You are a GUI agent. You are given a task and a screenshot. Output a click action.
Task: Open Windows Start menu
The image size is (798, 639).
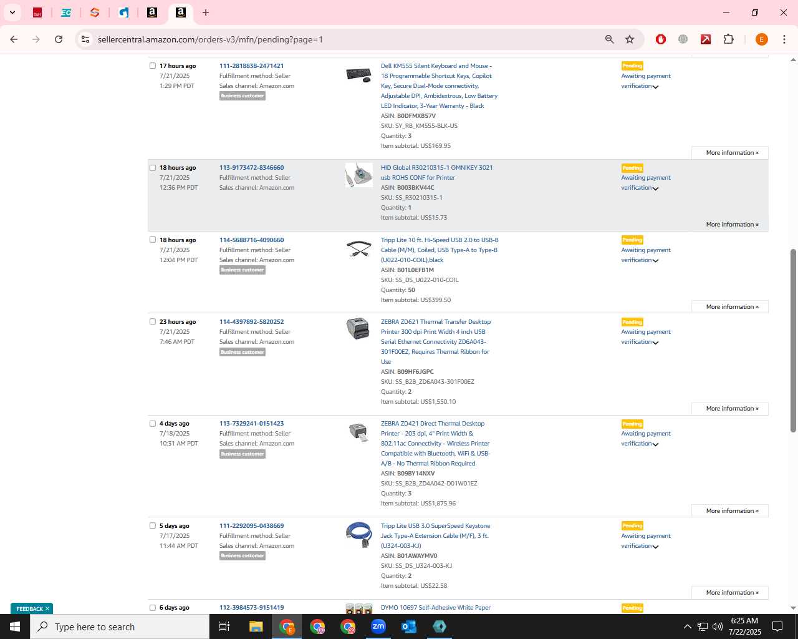15,627
